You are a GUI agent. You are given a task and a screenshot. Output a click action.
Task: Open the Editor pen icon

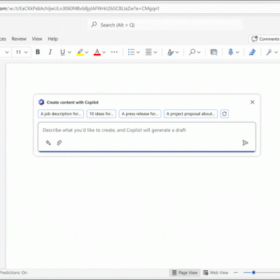[x=252, y=52]
